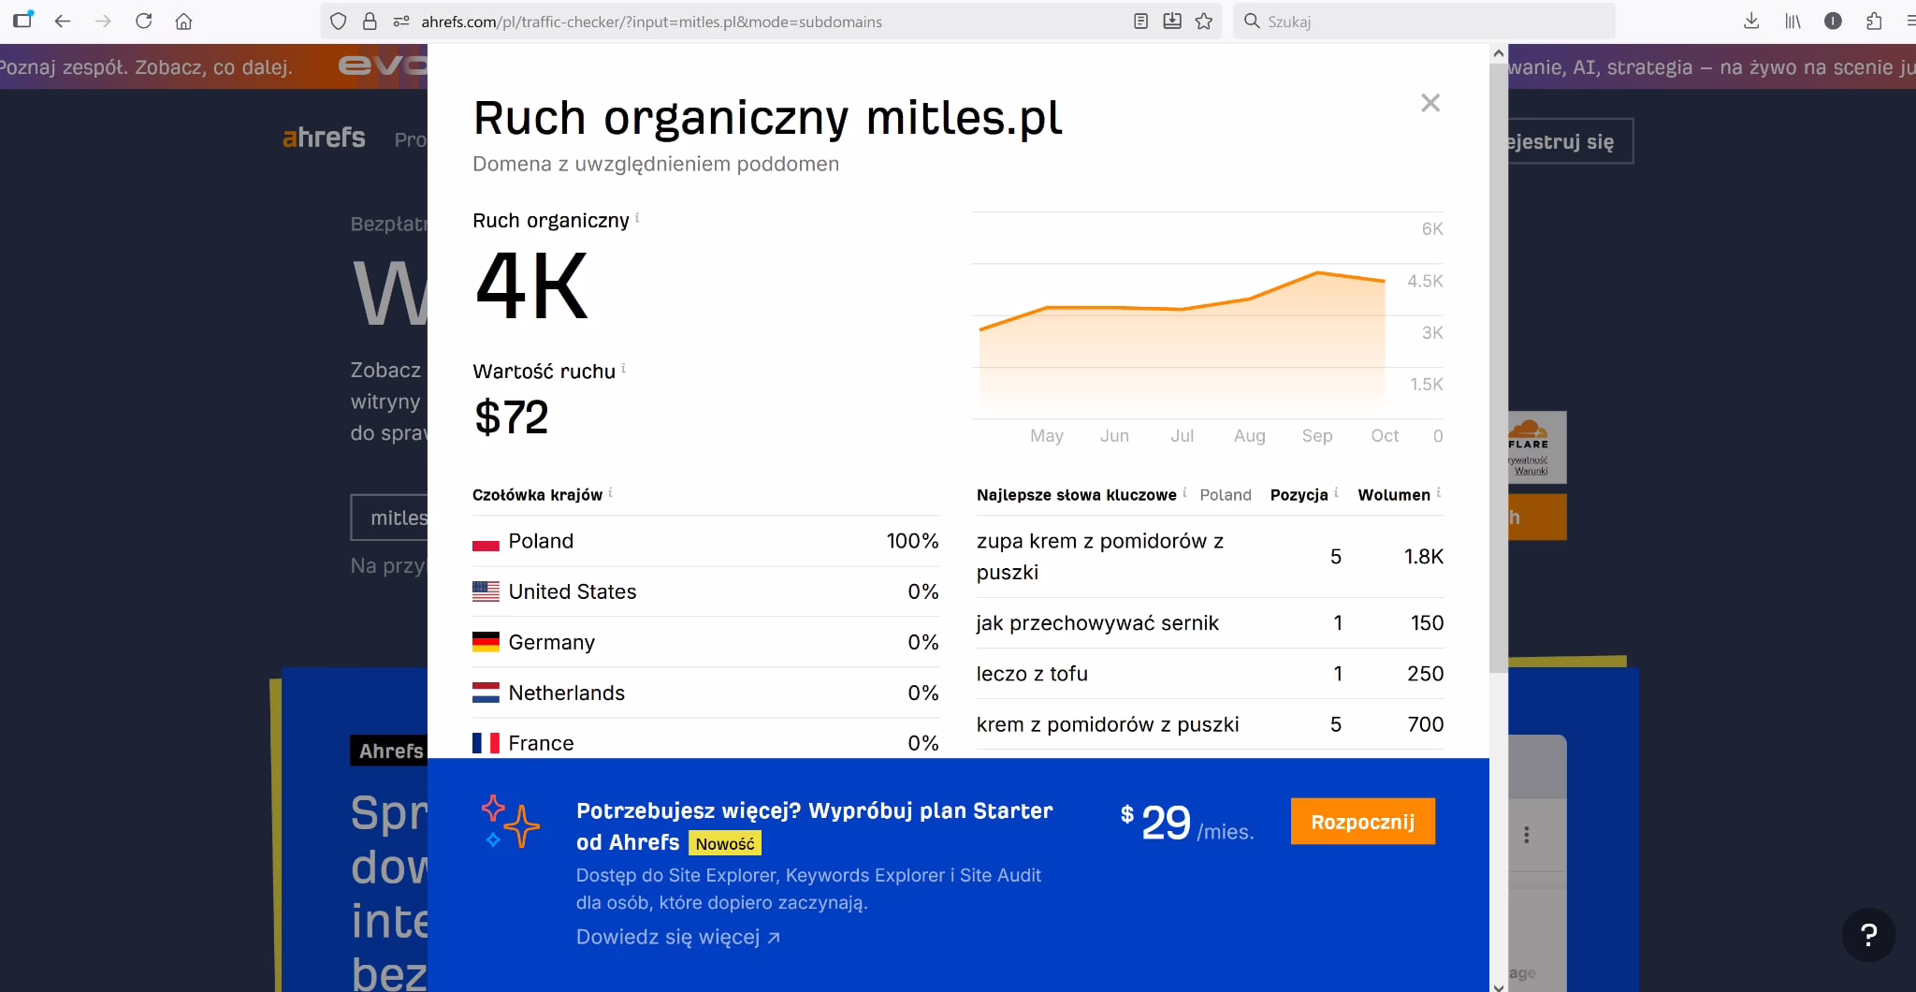The image size is (1916, 992).
Task: Click the France flag icon
Action: 486,743
